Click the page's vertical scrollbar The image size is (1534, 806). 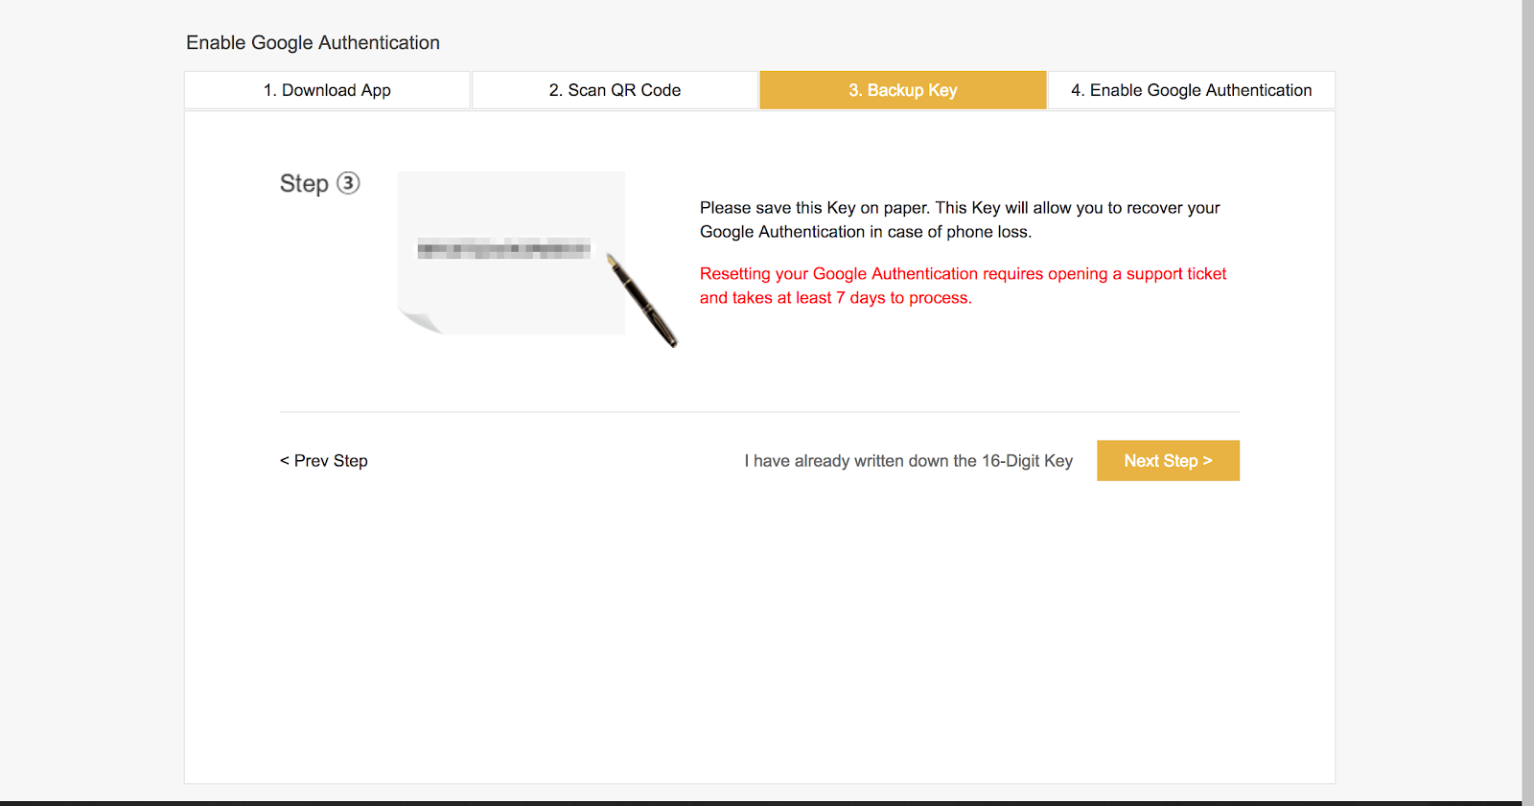click(x=1527, y=401)
